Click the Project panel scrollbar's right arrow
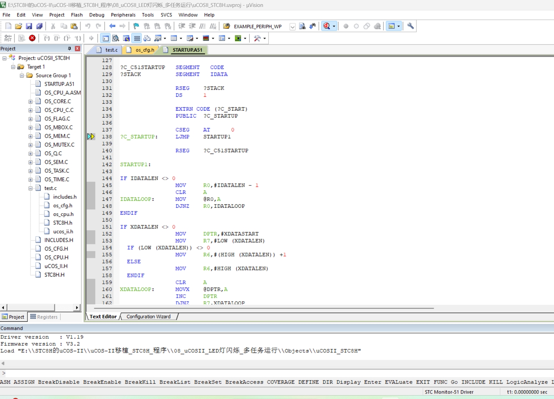Image resolution: width=554 pixels, height=399 pixels. click(x=77, y=307)
